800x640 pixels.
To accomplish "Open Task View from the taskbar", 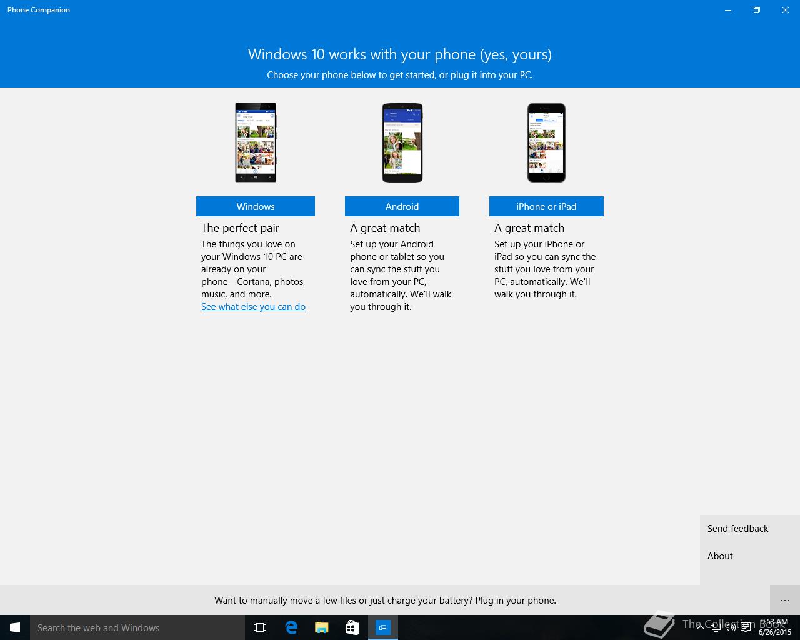I will click(260, 627).
